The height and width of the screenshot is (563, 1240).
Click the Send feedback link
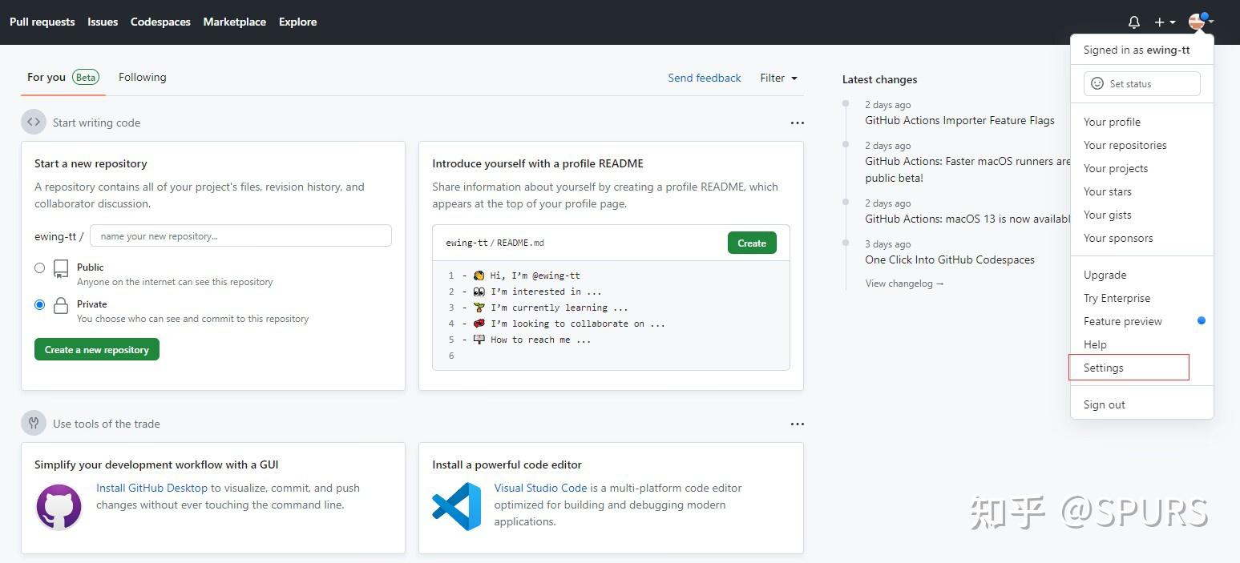tap(705, 78)
